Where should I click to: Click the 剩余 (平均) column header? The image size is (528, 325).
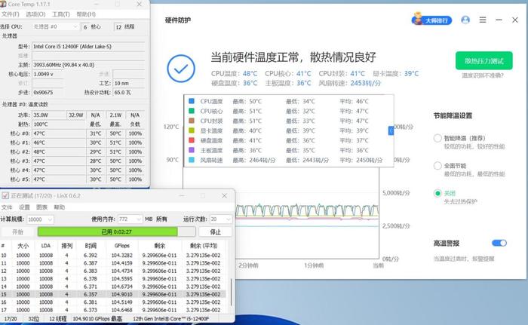(x=204, y=246)
